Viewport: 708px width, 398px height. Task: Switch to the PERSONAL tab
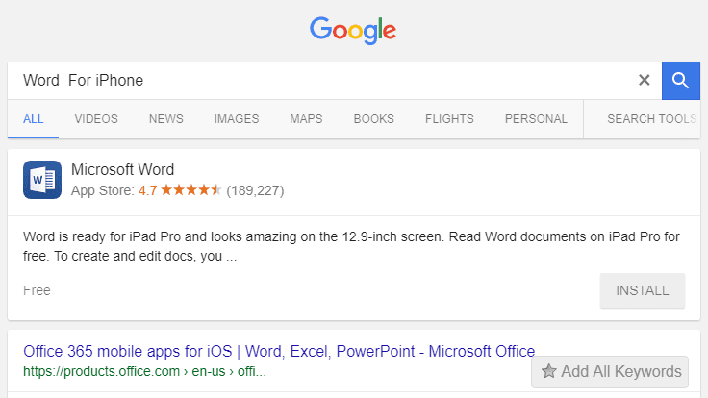pyautogui.click(x=536, y=119)
